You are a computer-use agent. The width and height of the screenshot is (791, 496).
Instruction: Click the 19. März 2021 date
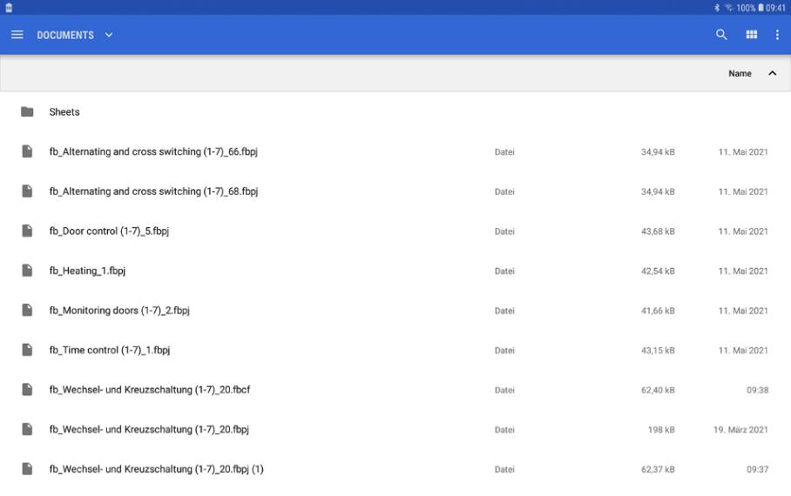tap(740, 430)
